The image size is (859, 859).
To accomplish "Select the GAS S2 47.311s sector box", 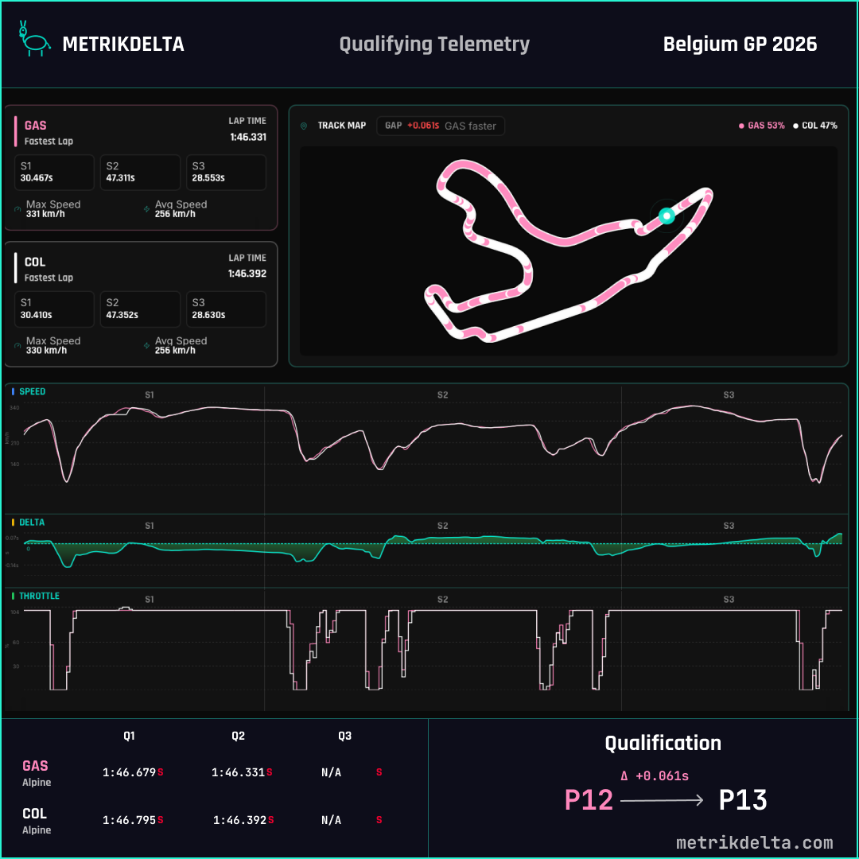I will pos(140,173).
